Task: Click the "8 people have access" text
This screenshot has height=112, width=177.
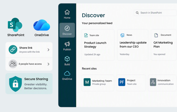Action: pyautogui.click(x=30, y=64)
